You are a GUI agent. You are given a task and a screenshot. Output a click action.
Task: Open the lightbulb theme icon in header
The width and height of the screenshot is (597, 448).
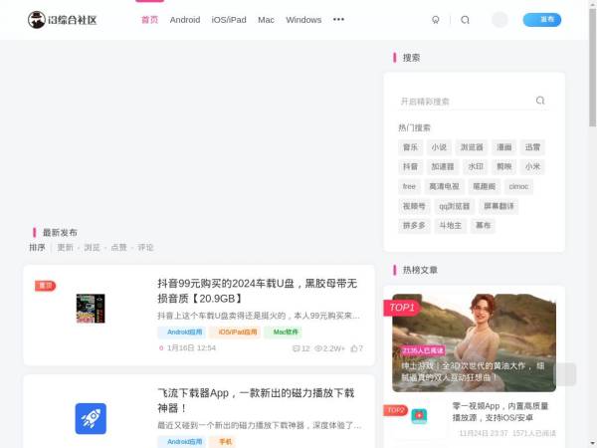(435, 20)
